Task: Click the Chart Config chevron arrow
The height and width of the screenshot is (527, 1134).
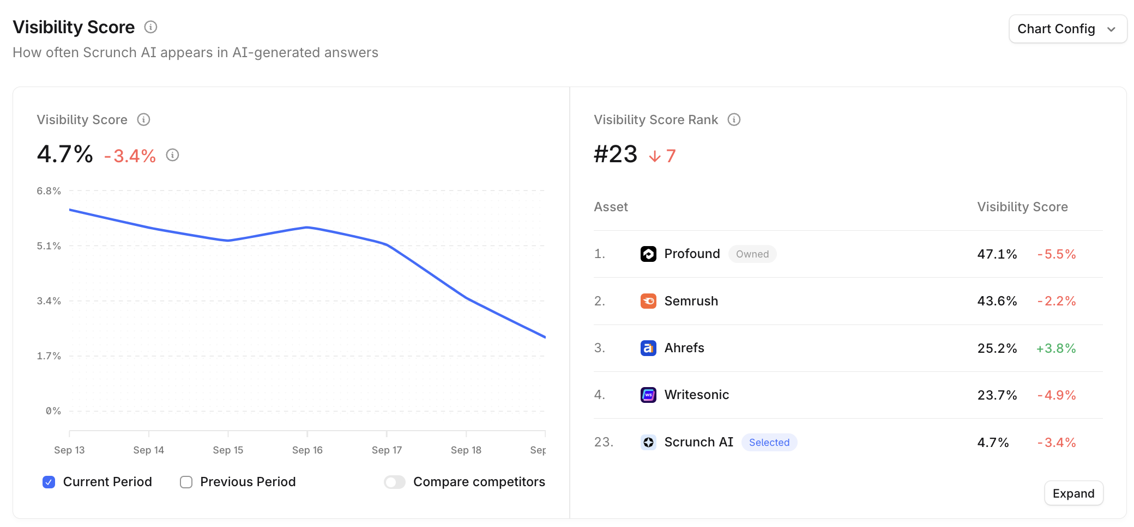Action: pos(1111,29)
